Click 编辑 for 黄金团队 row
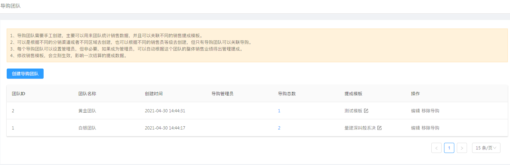Viewport: 510px width, 165px height. tap(415, 111)
